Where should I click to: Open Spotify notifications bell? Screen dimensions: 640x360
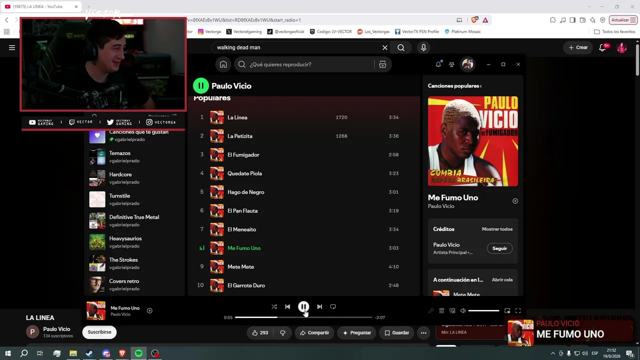[438, 64]
